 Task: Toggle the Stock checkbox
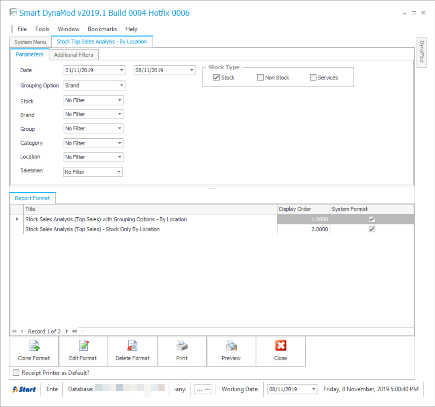coord(216,77)
